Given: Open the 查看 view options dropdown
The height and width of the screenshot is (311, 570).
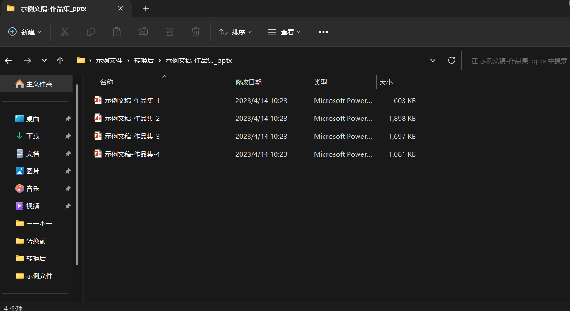Looking at the screenshot, I should coord(284,31).
